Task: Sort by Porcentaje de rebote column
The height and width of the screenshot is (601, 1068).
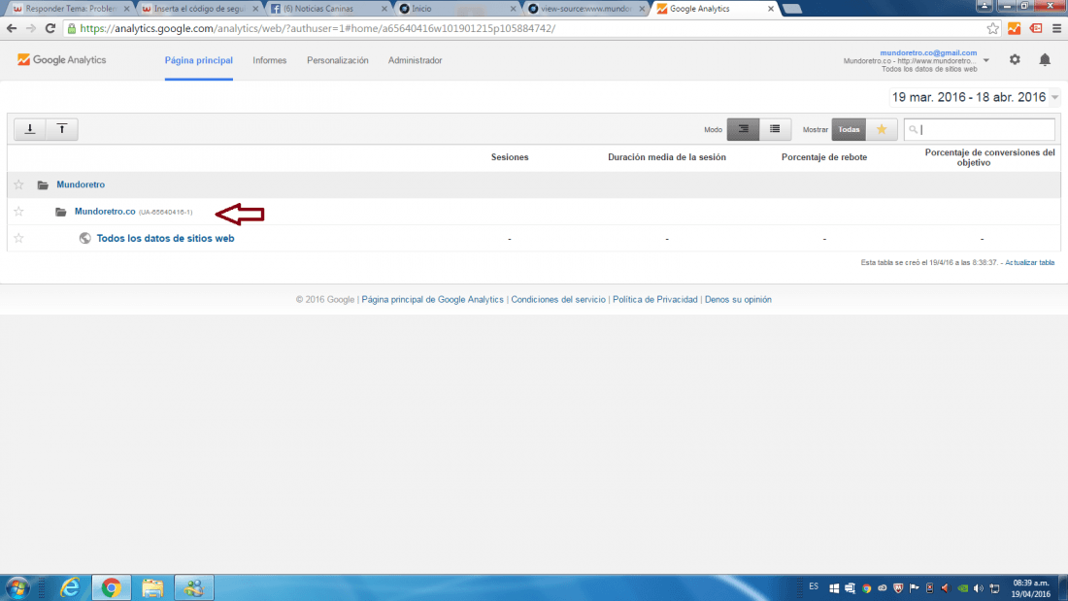Action: (824, 156)
